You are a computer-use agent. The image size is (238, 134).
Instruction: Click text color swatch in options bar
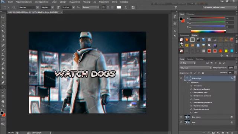click(119, 7)
